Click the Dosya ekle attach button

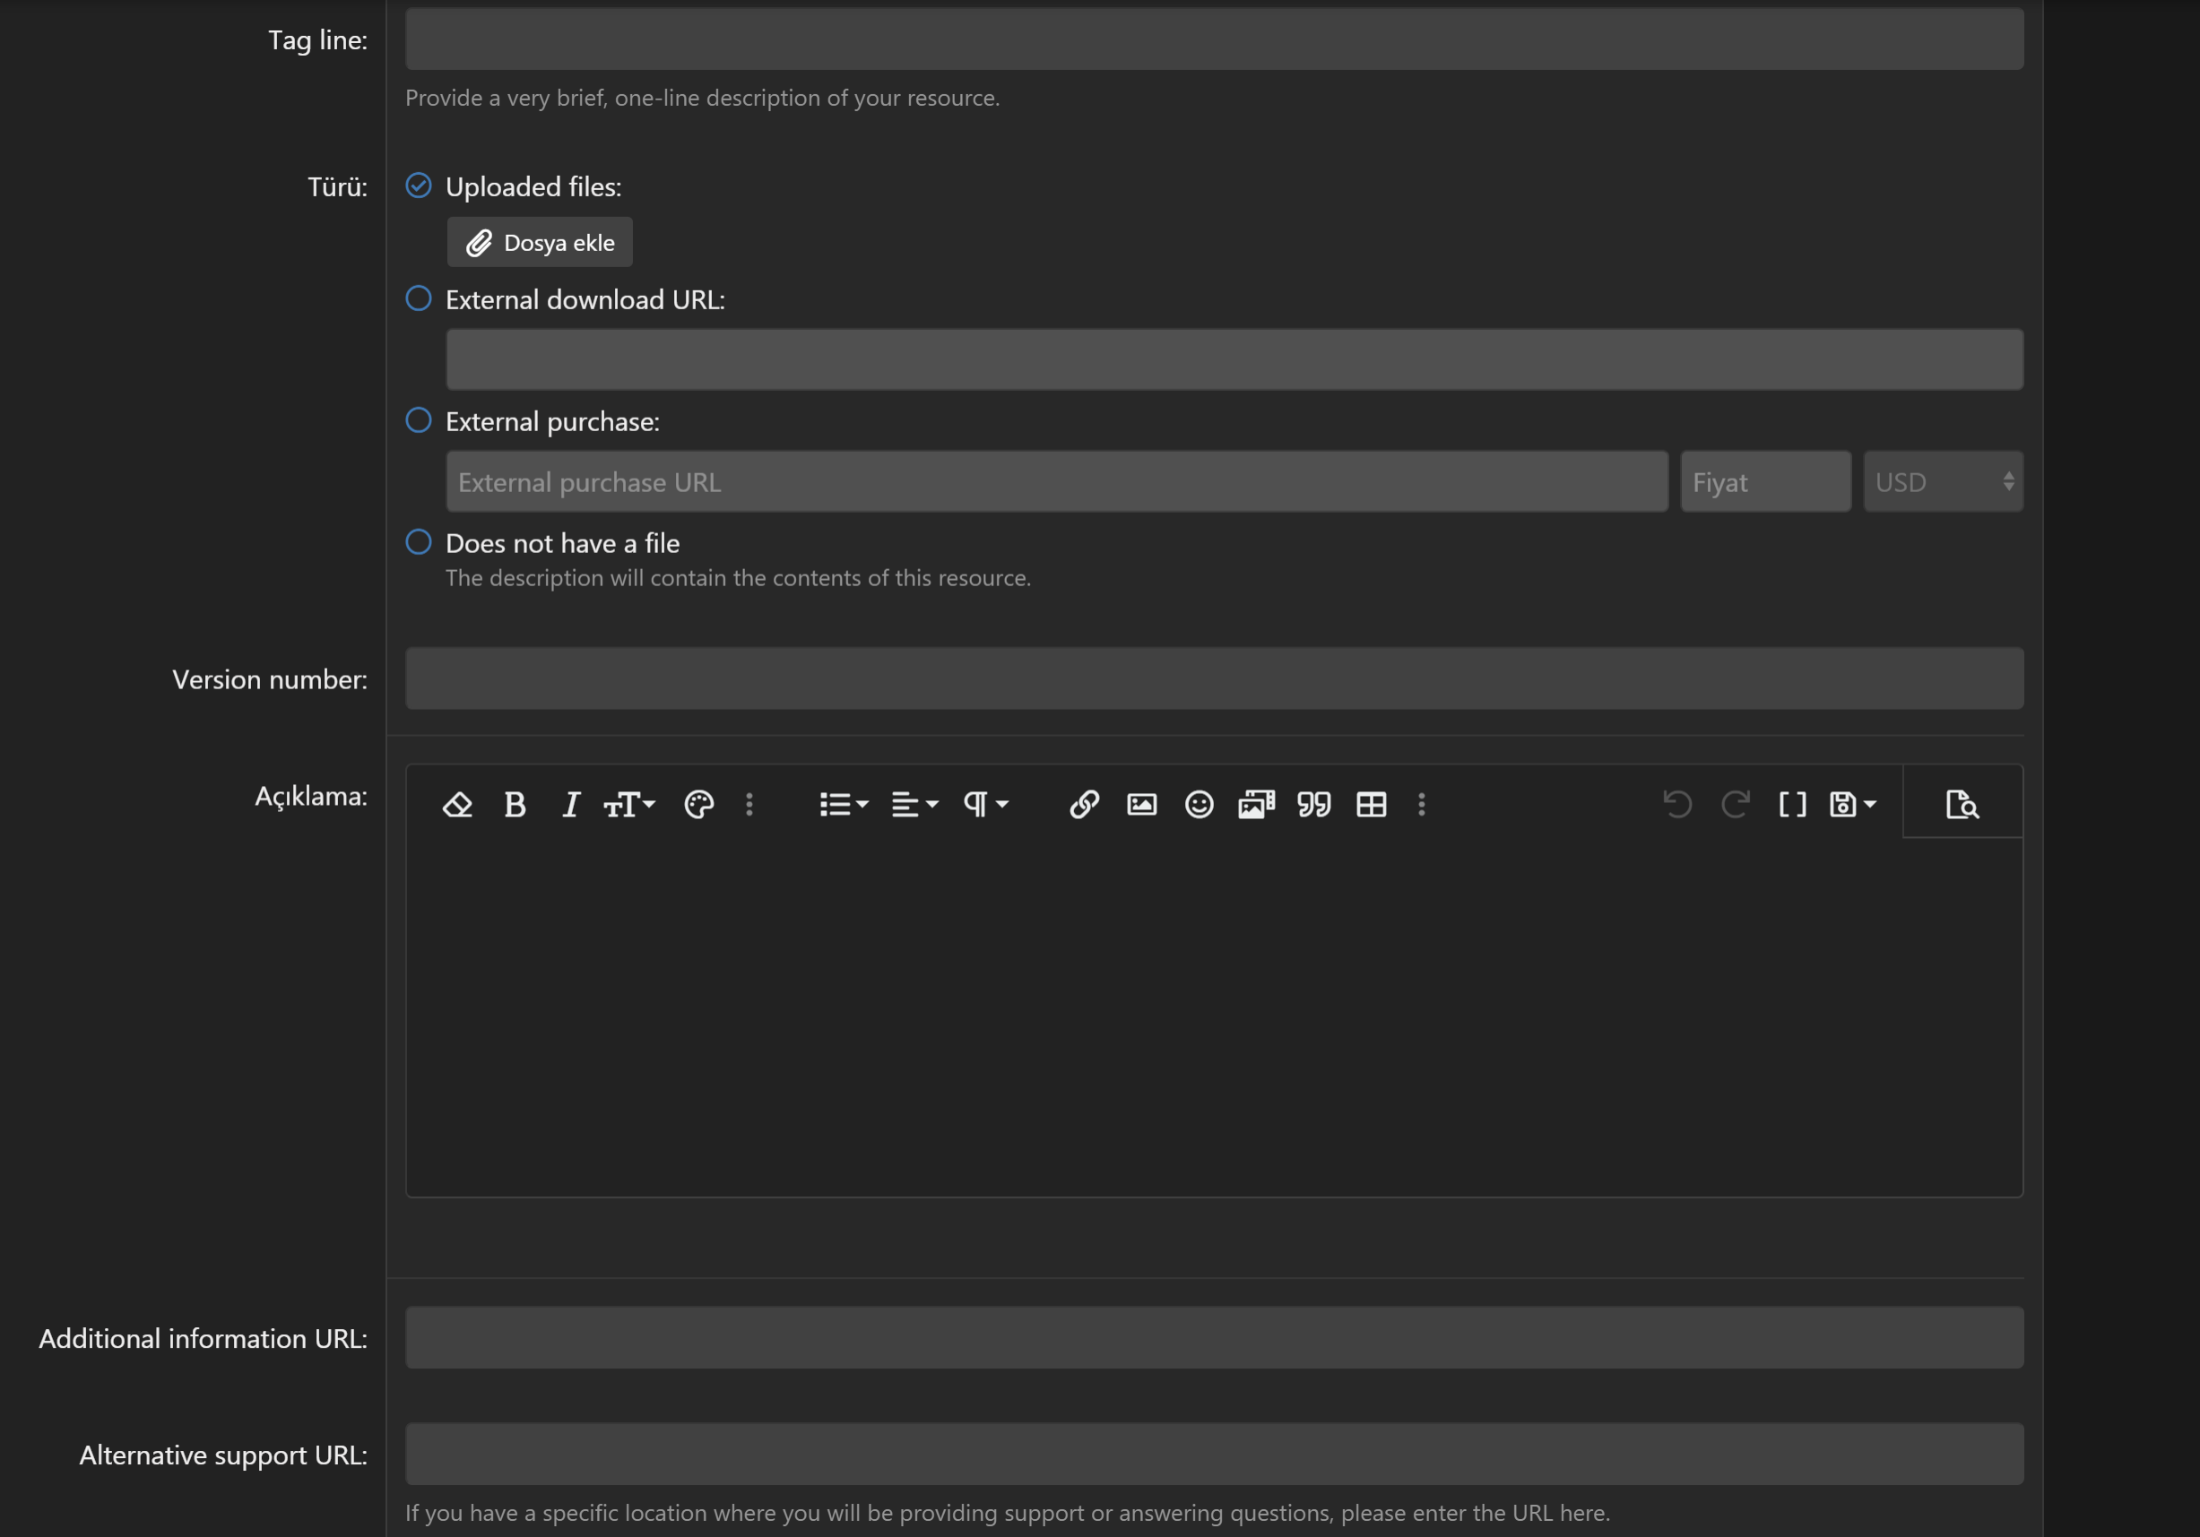(540, 242)
